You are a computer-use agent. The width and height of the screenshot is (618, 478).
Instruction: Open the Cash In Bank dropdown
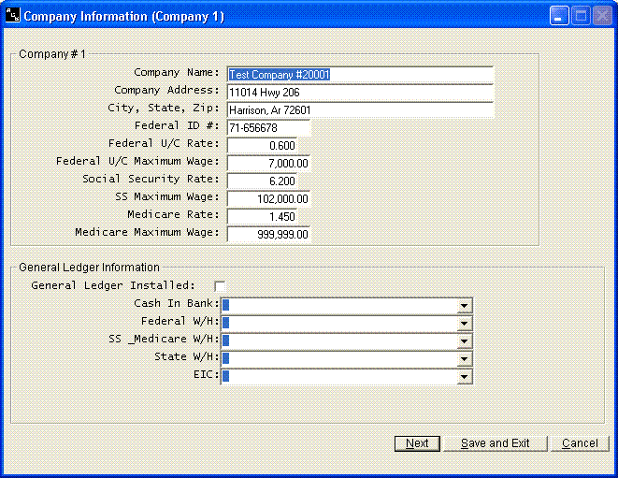(x=464, y=305)
